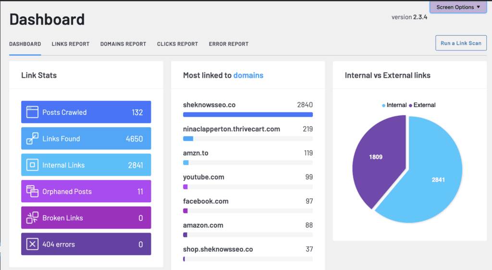Click the sheknowsseo.co progress bar
The image size is (492, 270).
click(248, 114)
